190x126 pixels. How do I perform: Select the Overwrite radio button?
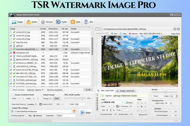point(45,116)
